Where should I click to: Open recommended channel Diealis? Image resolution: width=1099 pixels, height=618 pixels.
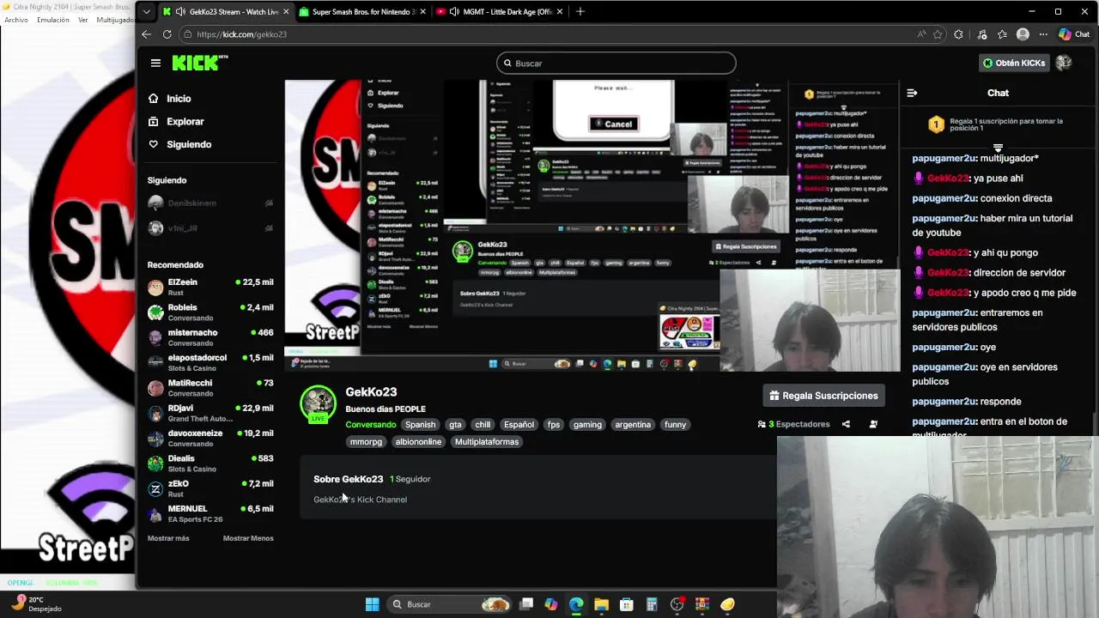coord(210,463)
